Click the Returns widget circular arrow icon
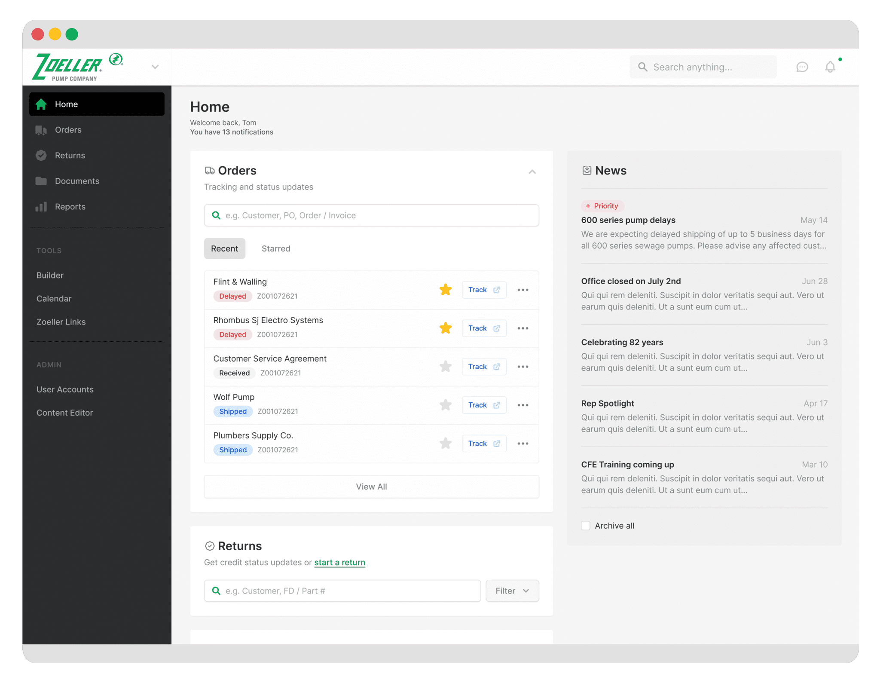 (209, 546)
